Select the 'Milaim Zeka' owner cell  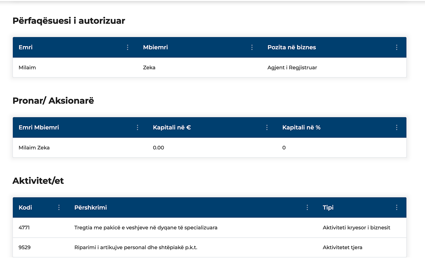[x=34, y=148]
